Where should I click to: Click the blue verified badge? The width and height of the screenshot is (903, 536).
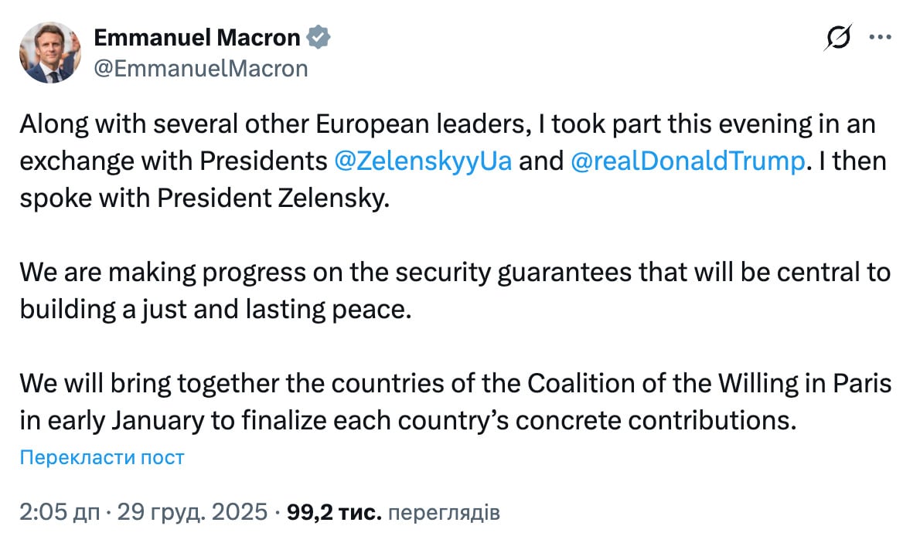pyautogui.click(x=319, y=37)
